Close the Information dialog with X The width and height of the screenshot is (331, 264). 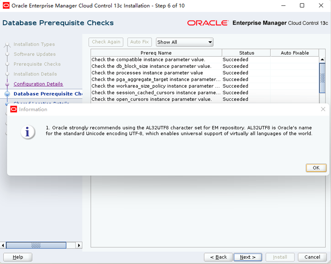tap(323, 109)
